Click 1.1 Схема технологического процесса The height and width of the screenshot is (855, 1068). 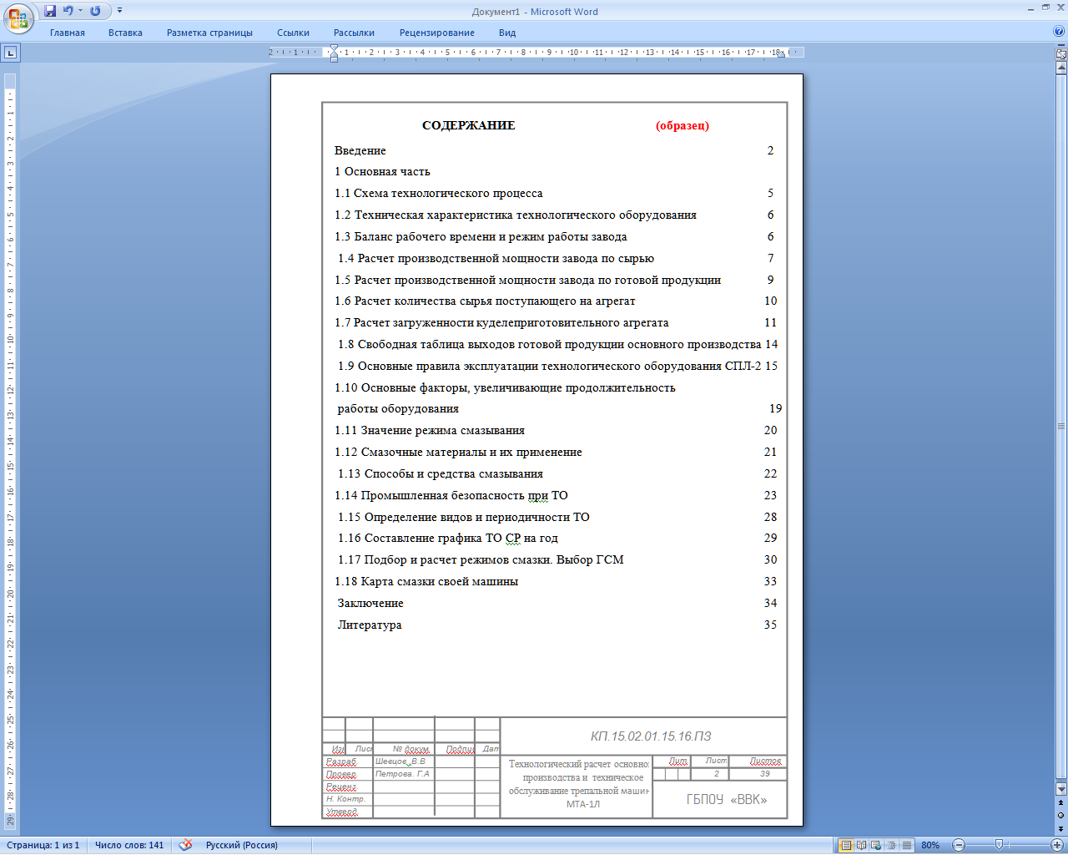click(439, 193)
